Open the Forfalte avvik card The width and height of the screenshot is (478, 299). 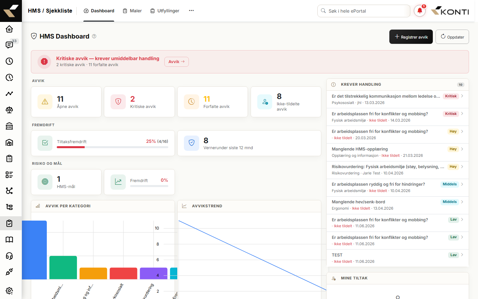point(212,102)
